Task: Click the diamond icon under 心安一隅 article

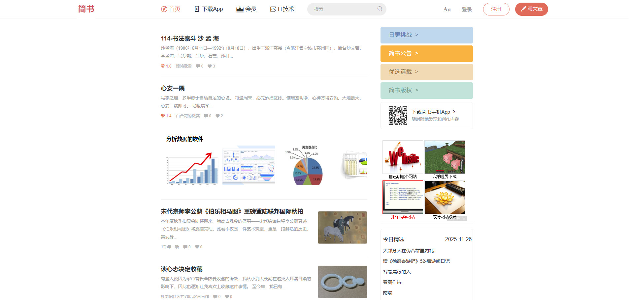Action: tap(163, 116)
